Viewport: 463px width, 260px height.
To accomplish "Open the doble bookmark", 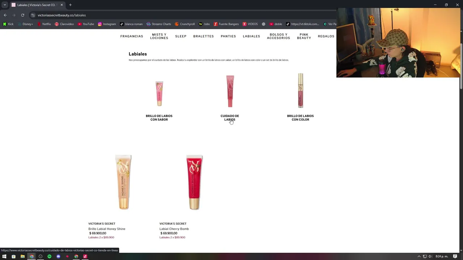I will coord(276,24).
